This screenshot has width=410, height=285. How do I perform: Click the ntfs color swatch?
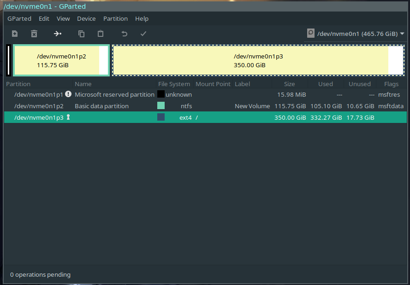[161, 106]
